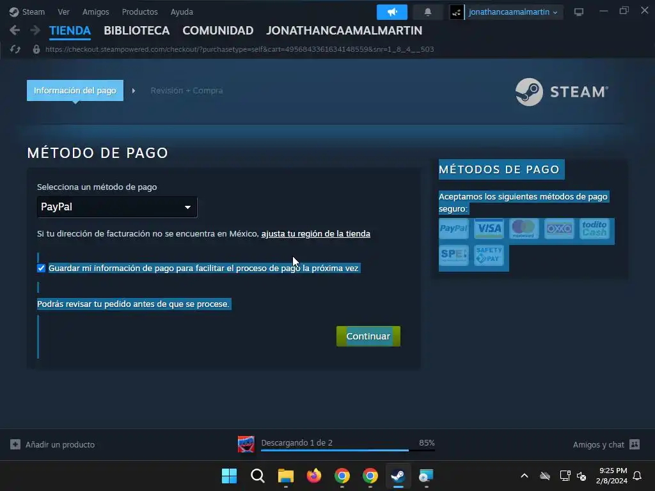655x491 pixels.
Task: Open the notifications bell
Action: pyautogui.click(x=428, y=12)
